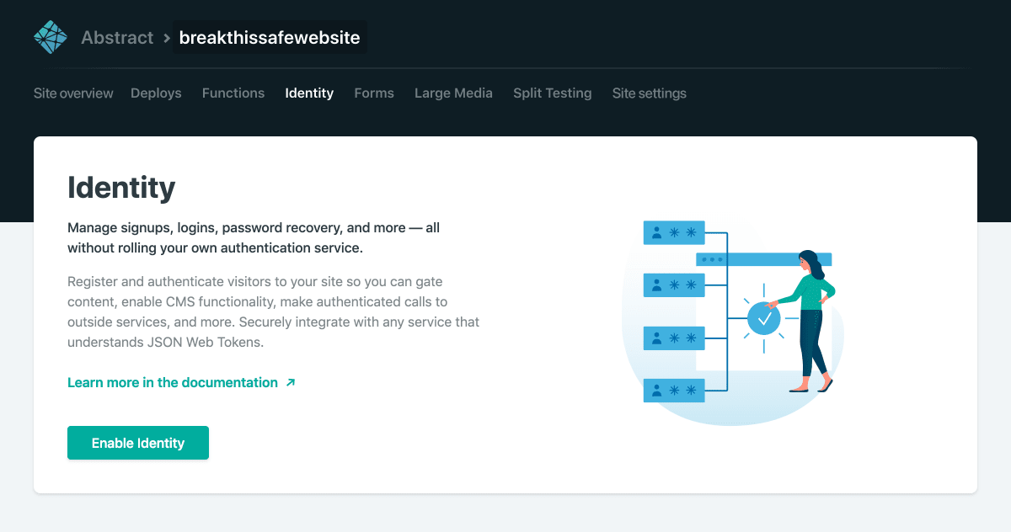Go to the Forms tab

tap(374, 93)
